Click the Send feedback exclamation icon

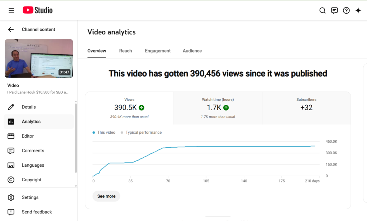pos(11,212)
